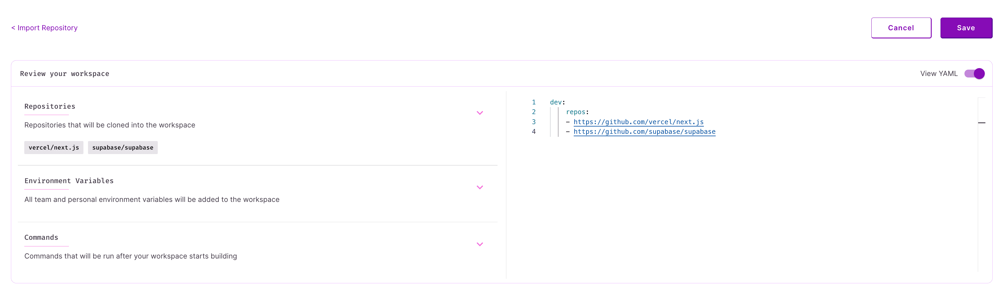The height and width of the screenshot is (290, 1003).
Task: Collapse the Commands section
Action: [x=480, y=244]
